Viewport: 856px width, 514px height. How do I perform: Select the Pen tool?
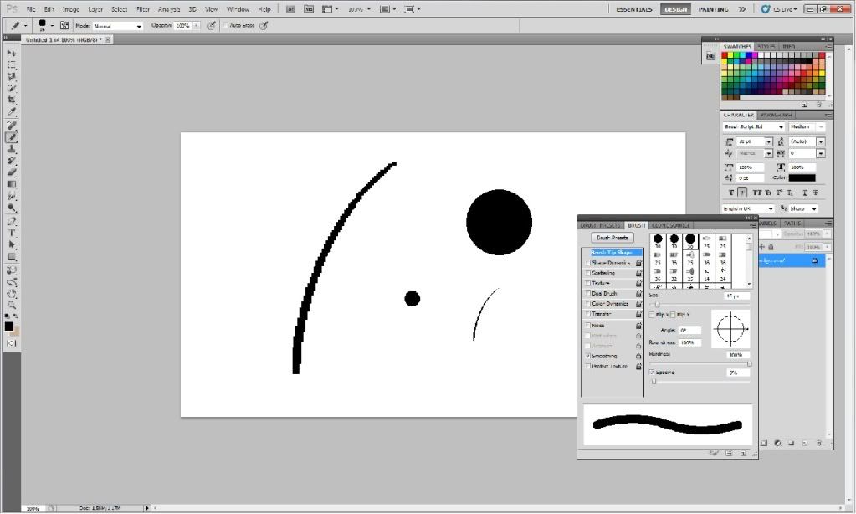12,221
